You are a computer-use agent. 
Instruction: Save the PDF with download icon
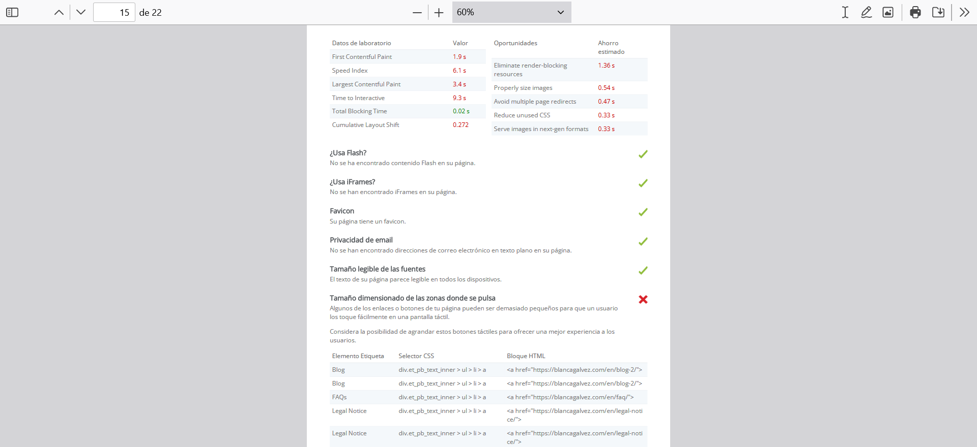tap(938, 12)
